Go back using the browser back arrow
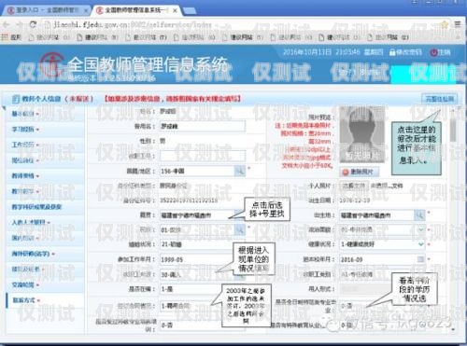 point(7,24)
